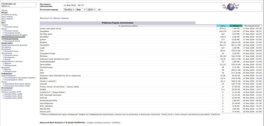Click icon next to Неразрешенный IP адрес
Image resolution: width=264 pixels, height=126 pixels.
[x=3, y=35]
